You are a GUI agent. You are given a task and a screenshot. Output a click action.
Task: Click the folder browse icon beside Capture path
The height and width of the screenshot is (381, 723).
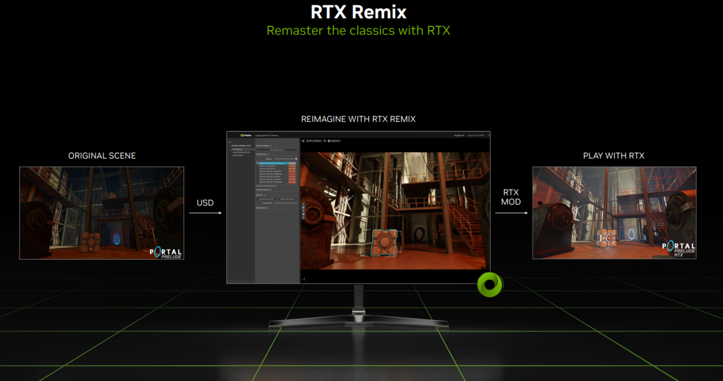pyautogui.click(x=296, y=159)
